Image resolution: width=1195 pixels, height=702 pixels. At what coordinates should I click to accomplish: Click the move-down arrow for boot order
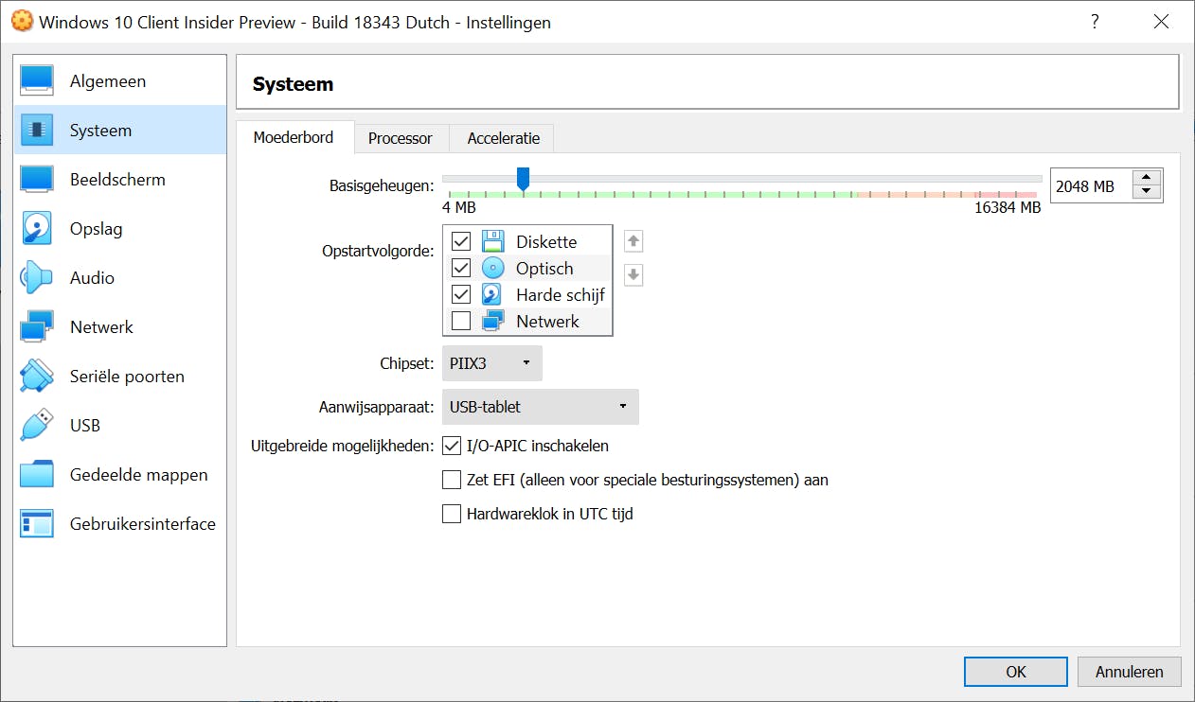tap(633, 274)
